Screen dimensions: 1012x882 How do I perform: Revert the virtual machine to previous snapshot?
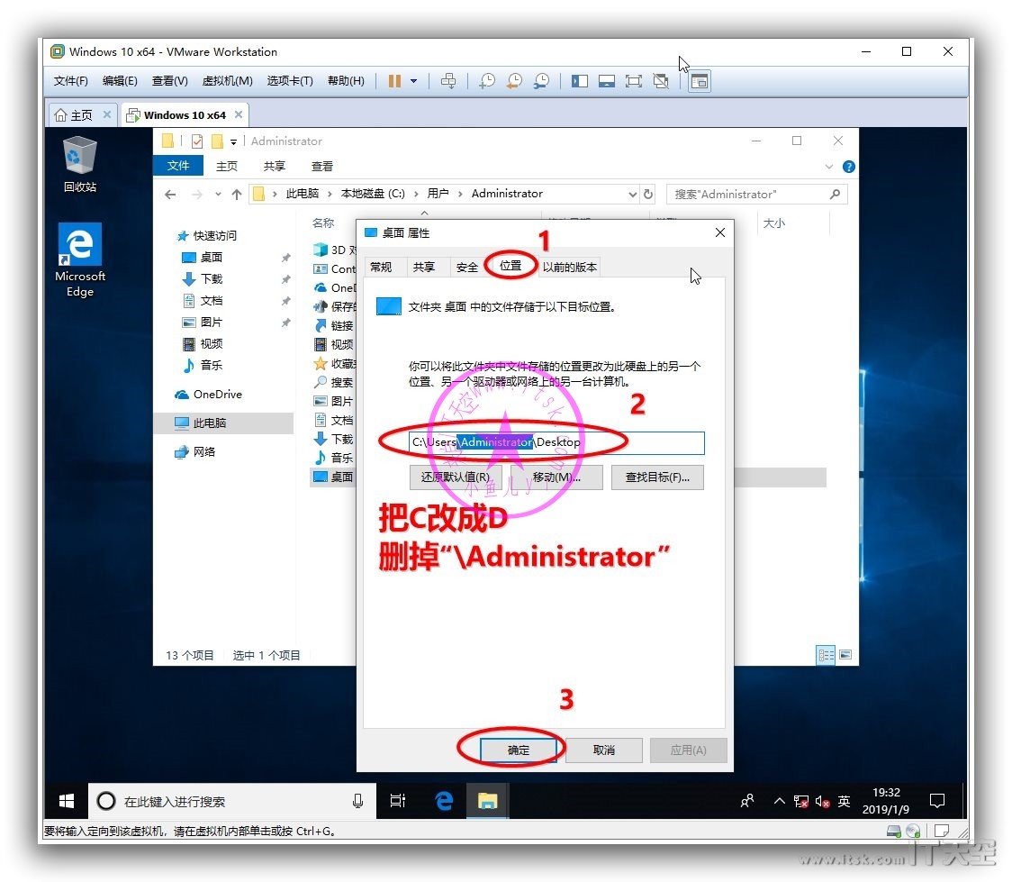514,81
